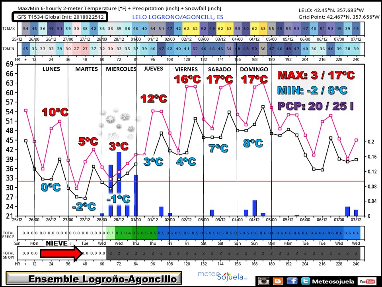Image resolution: width=382 pixels, height=287 pixels.
Task: Click the red 10ºC label under LUNES
Action: pos(55,112)
